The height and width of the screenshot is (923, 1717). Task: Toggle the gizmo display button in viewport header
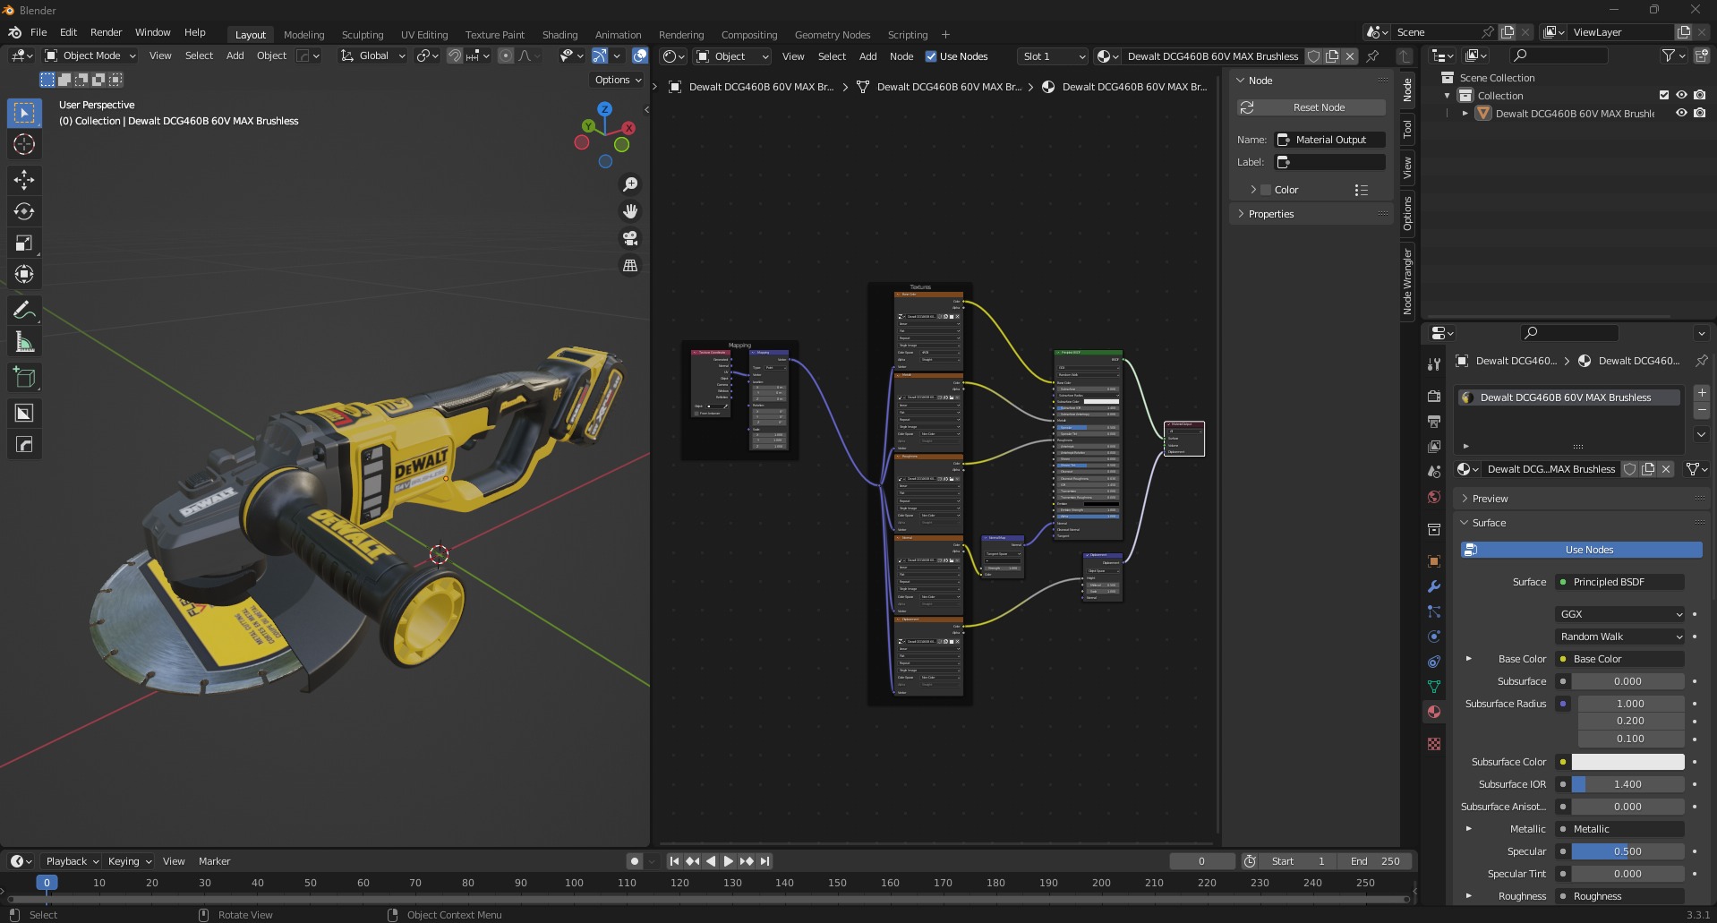pyautogui.click(x=600, y=56)
